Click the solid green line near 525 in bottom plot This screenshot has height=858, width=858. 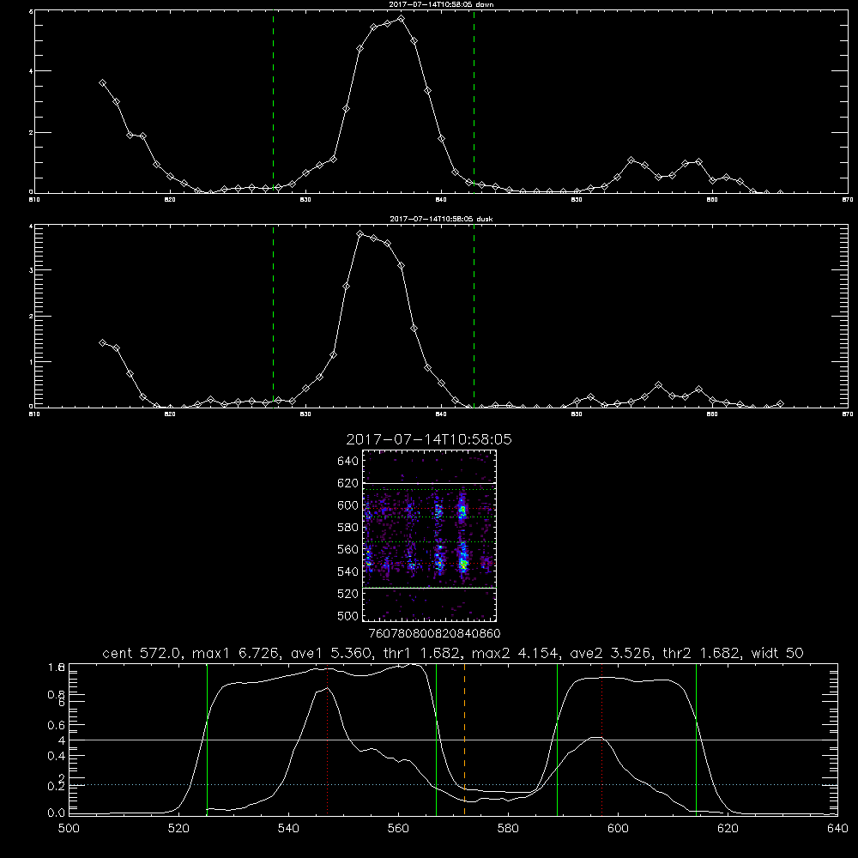pyautogui.click(x=207, y=739)
